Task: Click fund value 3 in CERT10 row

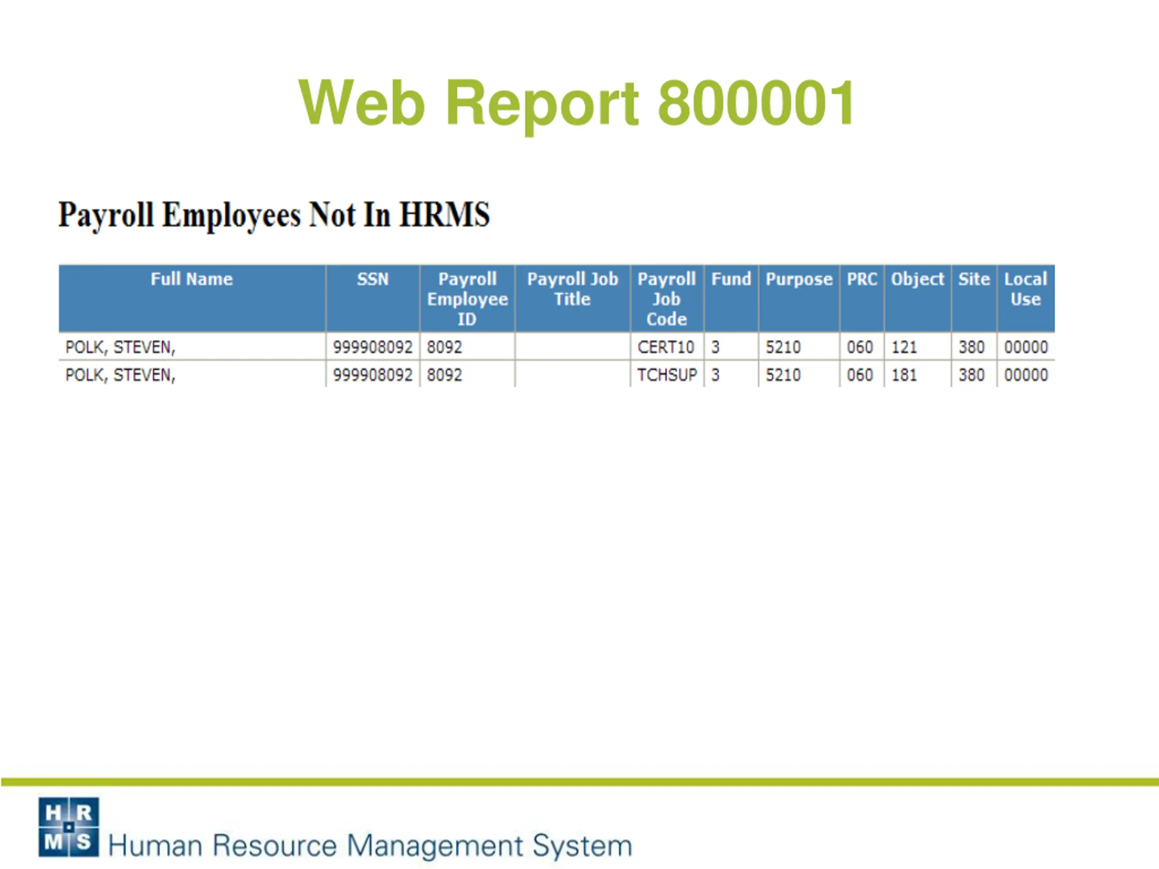Action: click(715, 347)
